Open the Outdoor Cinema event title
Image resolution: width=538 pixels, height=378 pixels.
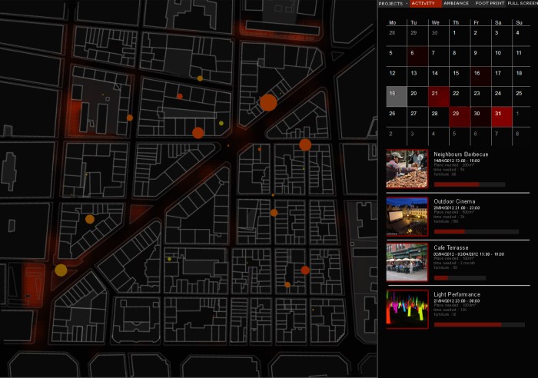coord(454,201)
